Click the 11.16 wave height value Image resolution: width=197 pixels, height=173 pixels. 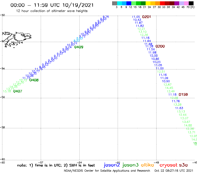pyautogui.click(x=163, y=75)
